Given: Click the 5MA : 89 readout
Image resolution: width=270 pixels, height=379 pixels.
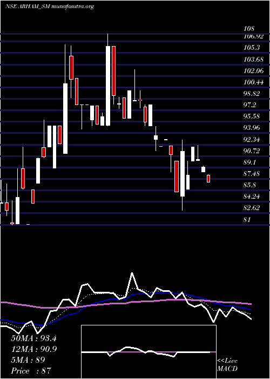Looking at the screenshot, I should pyautogui.click(x=28, y=360).
